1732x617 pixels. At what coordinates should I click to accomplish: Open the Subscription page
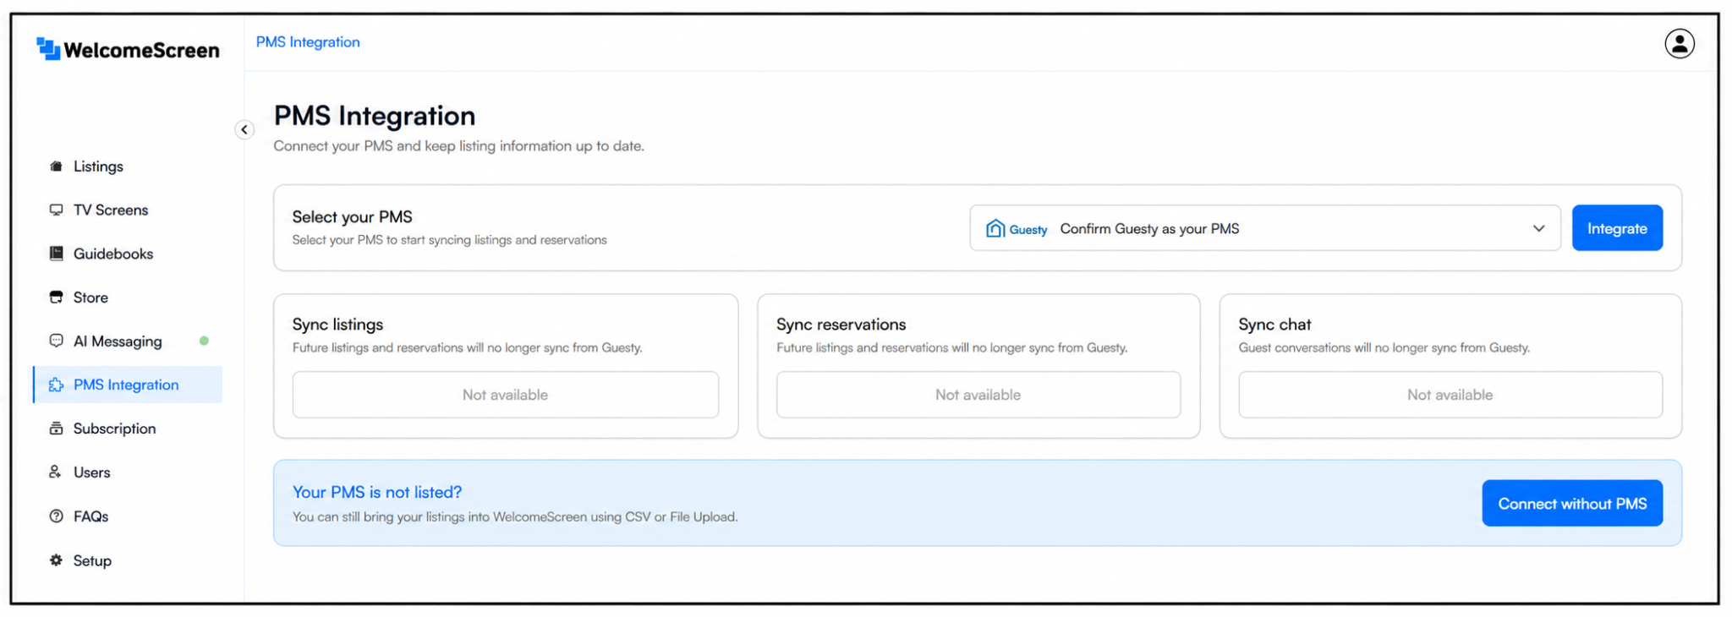(x=115, y=429)
